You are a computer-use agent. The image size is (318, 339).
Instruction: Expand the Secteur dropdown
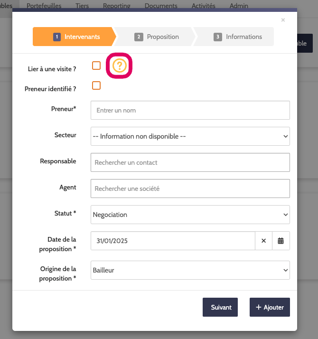190,136
